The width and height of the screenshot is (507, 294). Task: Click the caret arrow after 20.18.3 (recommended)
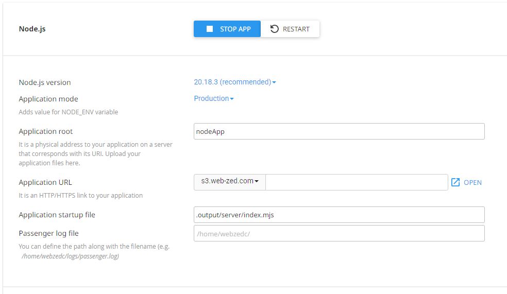pyautogui.click(x=274, y=82)
